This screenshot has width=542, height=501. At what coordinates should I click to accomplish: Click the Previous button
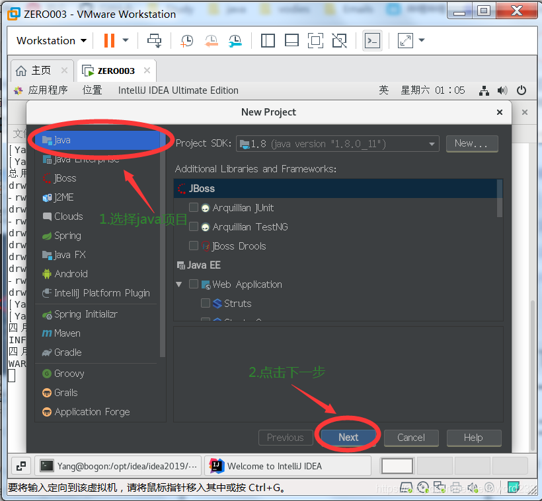coord(286,438)
